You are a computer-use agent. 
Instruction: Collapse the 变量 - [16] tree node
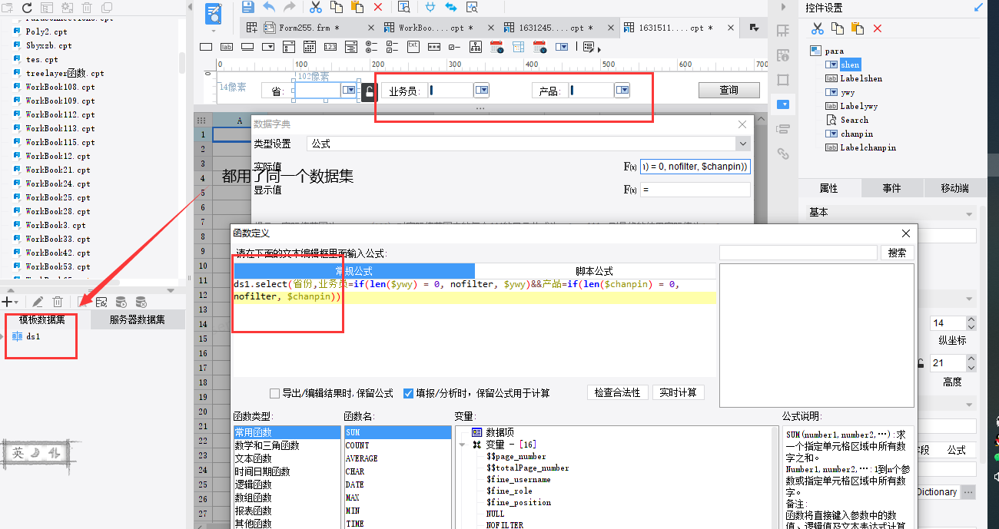pyautogui.click(x=462, y=445)
